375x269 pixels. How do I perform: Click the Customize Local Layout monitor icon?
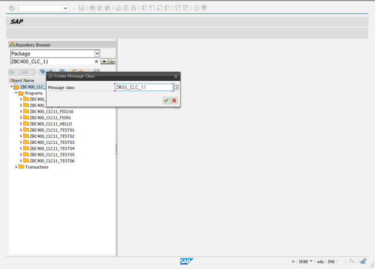(204, 8)
